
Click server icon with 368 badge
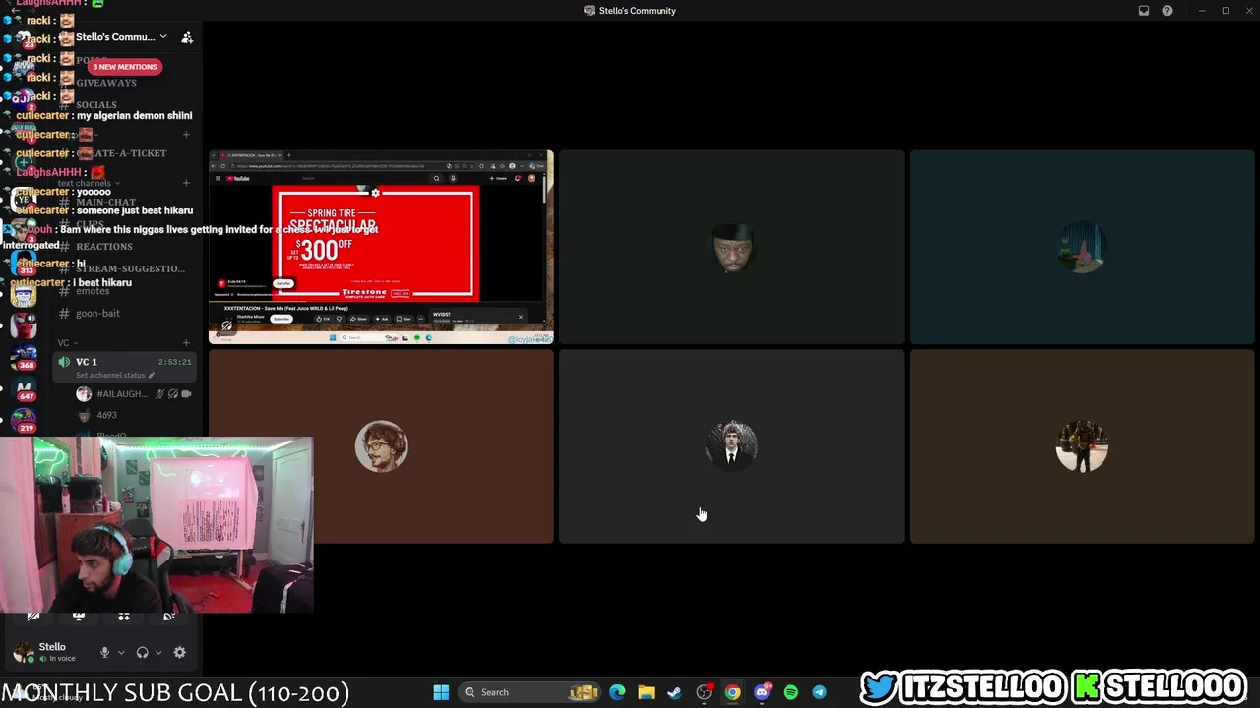[24, 355]
